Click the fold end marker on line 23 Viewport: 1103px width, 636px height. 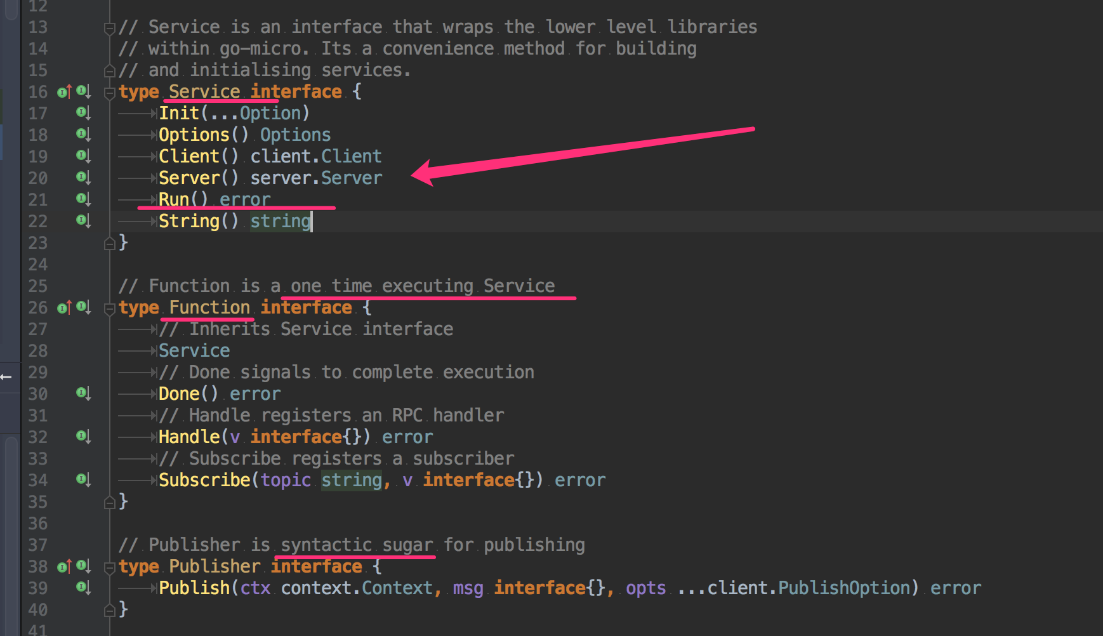(109, 243)
